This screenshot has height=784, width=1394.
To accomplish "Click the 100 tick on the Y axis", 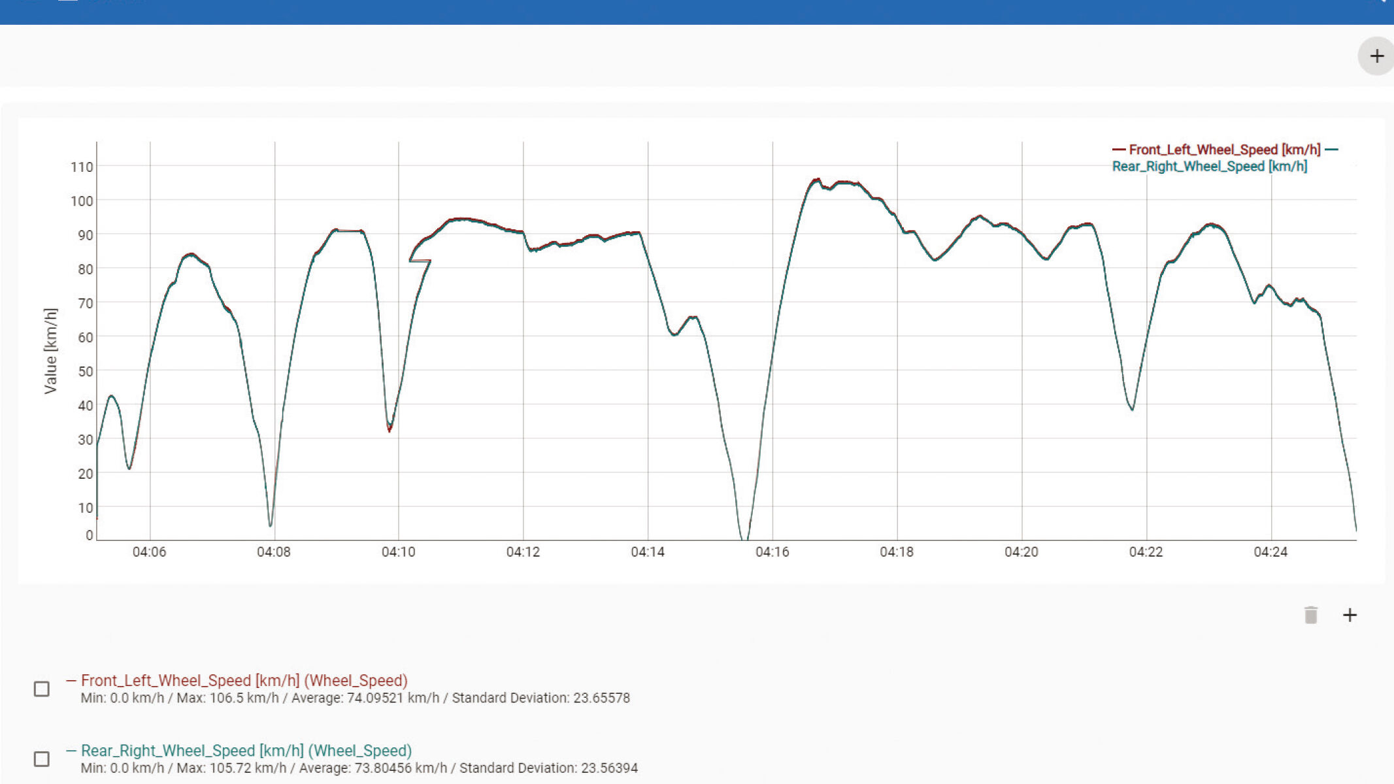I will point(82,201).
